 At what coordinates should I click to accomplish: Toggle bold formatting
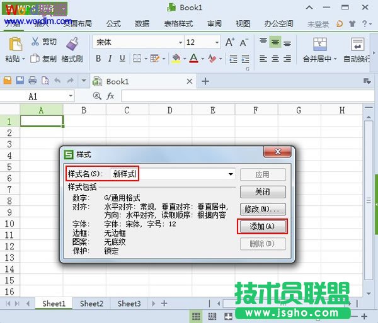click(x=98, y=59)
